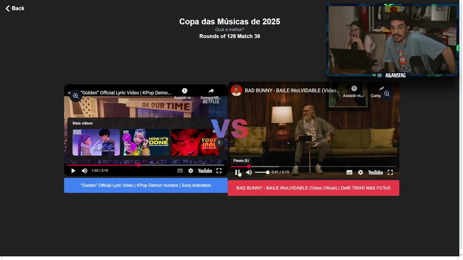Open the How It's Done suggested thumbnail

pos(146,142)
